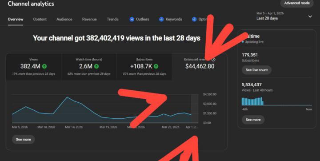Viewport: 320px width, 161px height.
Task: Select the Subscribers metric card
Action: (144, 67)
